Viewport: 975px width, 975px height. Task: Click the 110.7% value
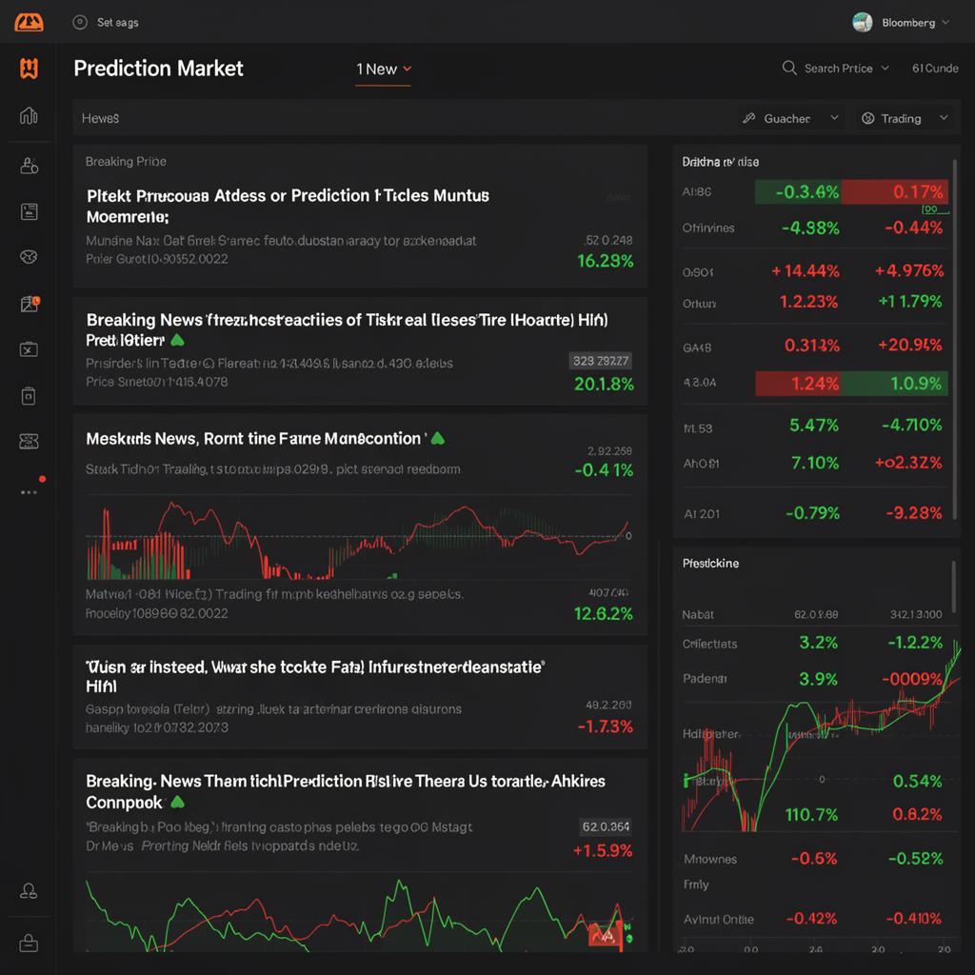click(811, 814)
